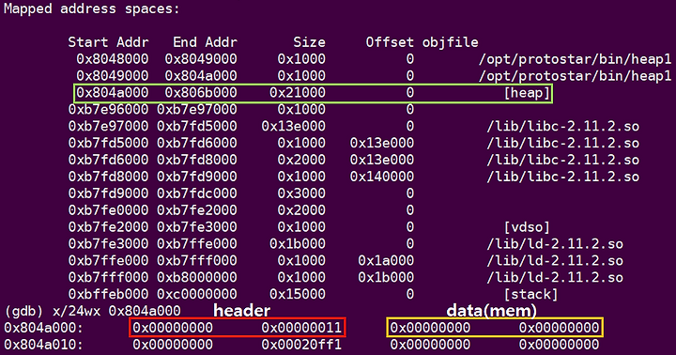Screen dimensions: 676x355
Task: Select the stack start address 0xbffeb000
Action: 108,295
